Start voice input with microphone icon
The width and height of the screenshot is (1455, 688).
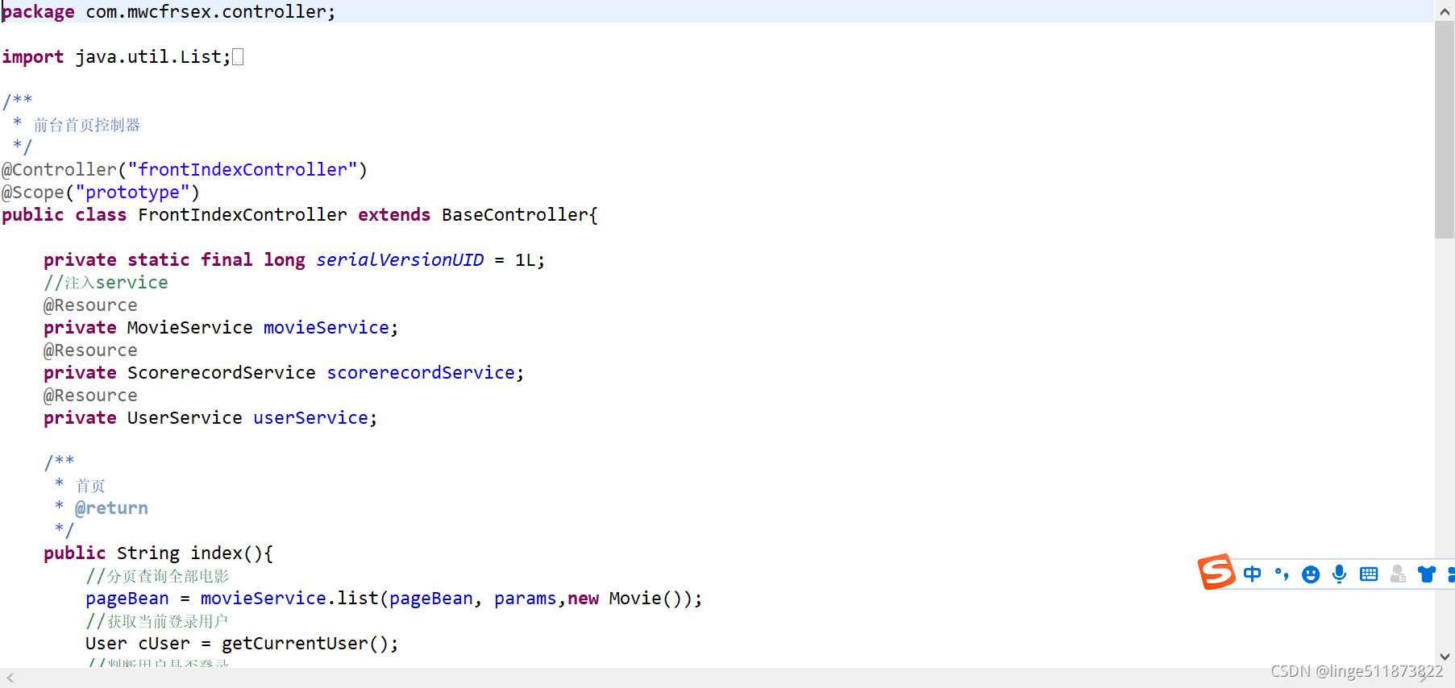1340,574
